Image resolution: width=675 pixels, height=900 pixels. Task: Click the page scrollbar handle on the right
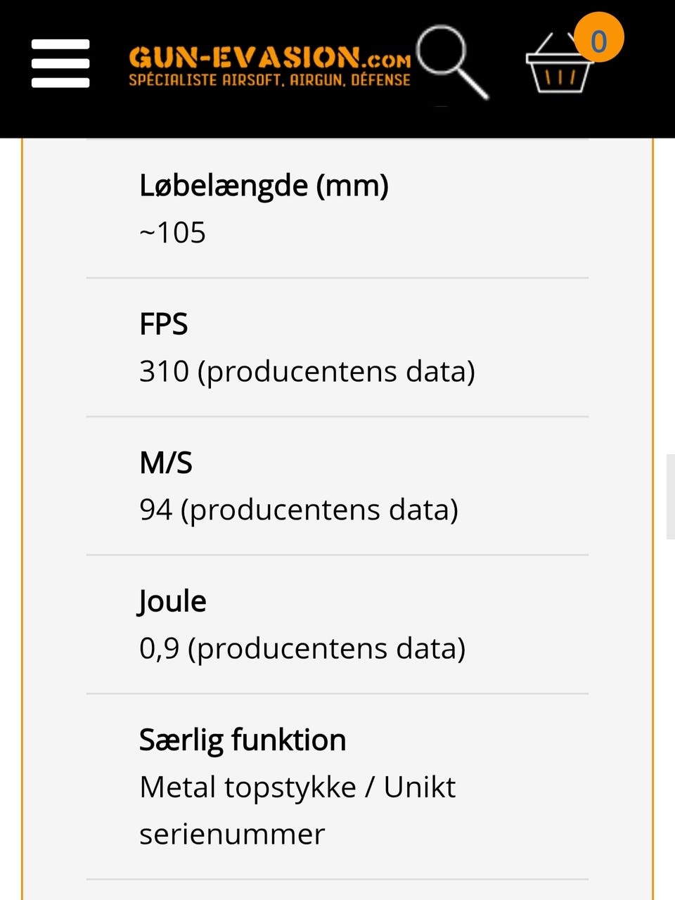670,496
